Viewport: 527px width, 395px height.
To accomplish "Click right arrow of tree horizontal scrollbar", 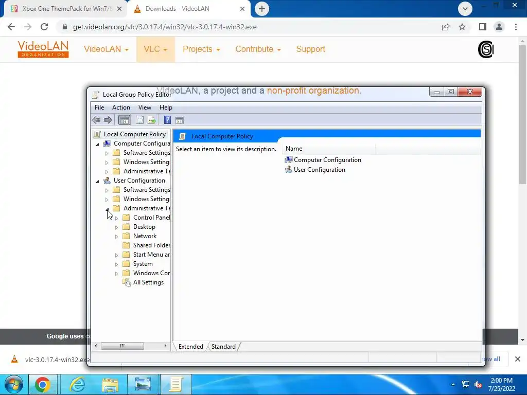I will pyautogui.click(x=165, y=346).
